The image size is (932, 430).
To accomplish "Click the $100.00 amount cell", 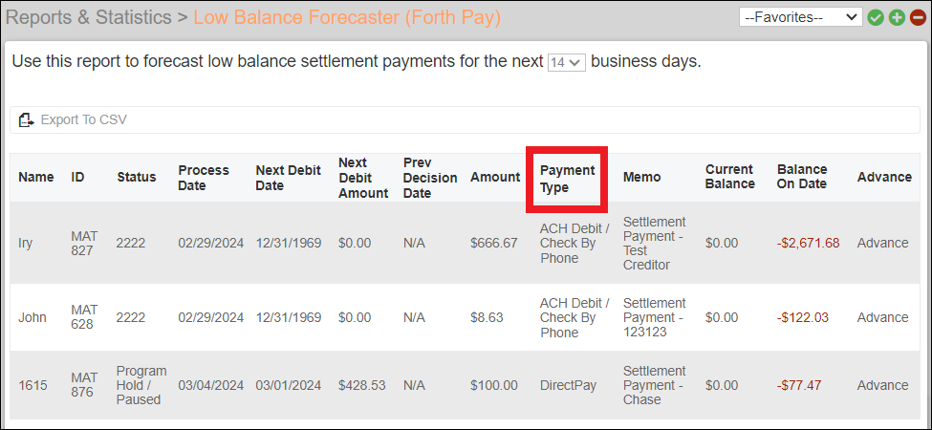I will click(x=494, y=385).
